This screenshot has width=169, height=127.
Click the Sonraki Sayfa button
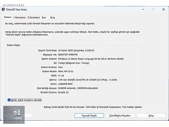[89, 115]
